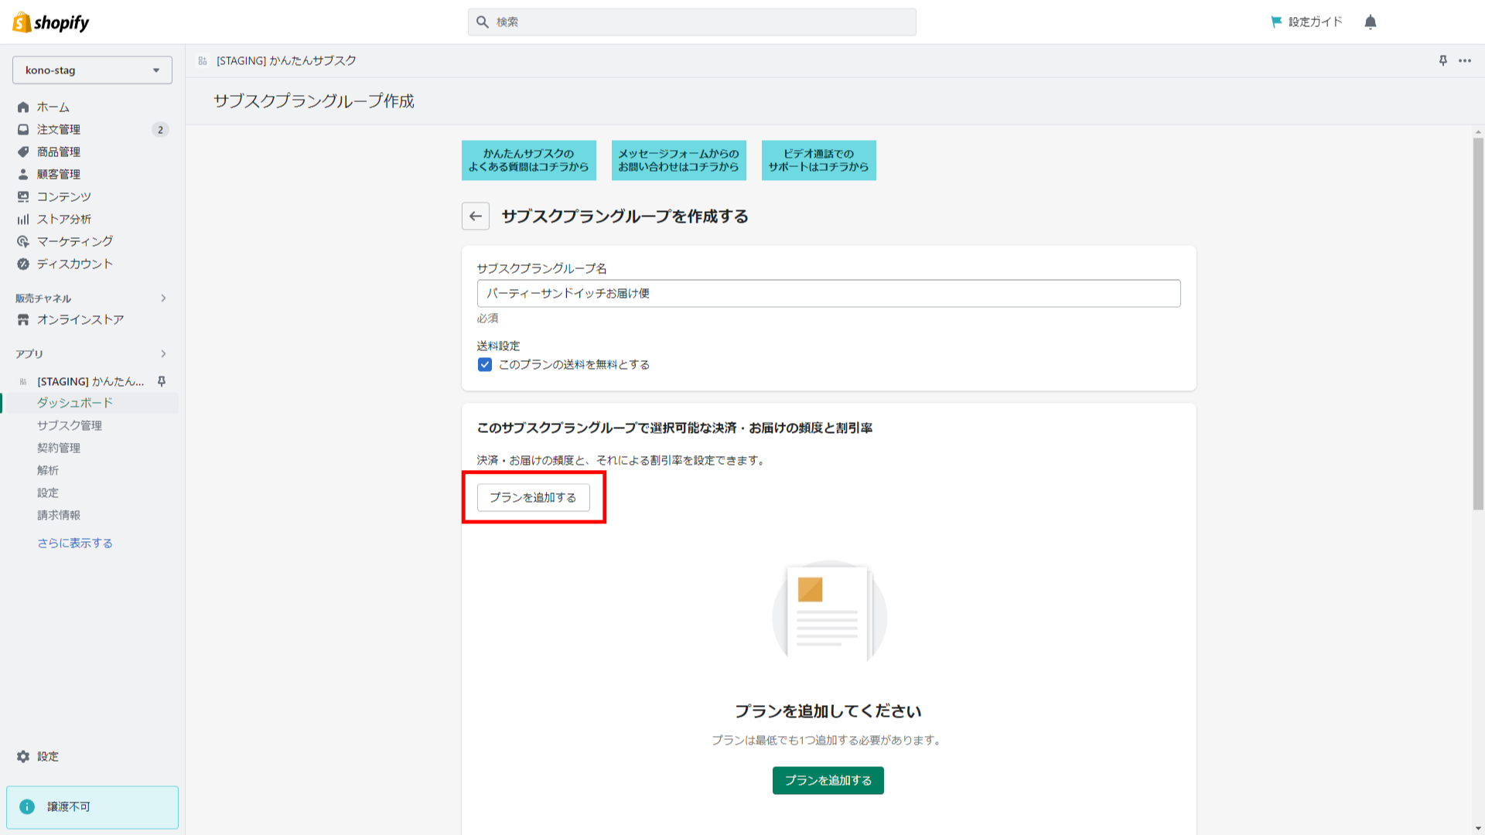Viewport: 1485px width, 835px height.
Task: Open かんたんサブスクのよくある質問 link
Action: click(528, 160)
